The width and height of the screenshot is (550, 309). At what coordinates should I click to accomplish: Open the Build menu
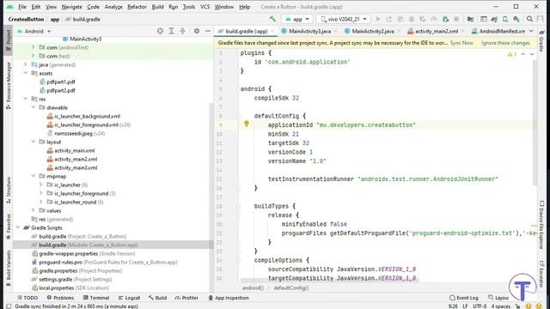click(157, 7)
